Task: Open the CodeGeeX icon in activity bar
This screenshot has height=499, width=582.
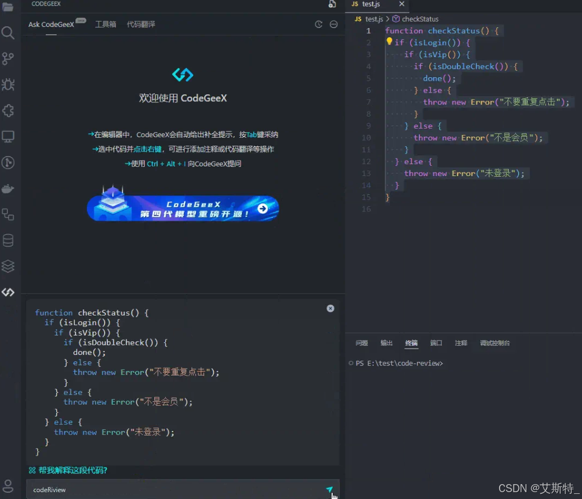Action: 8,292
